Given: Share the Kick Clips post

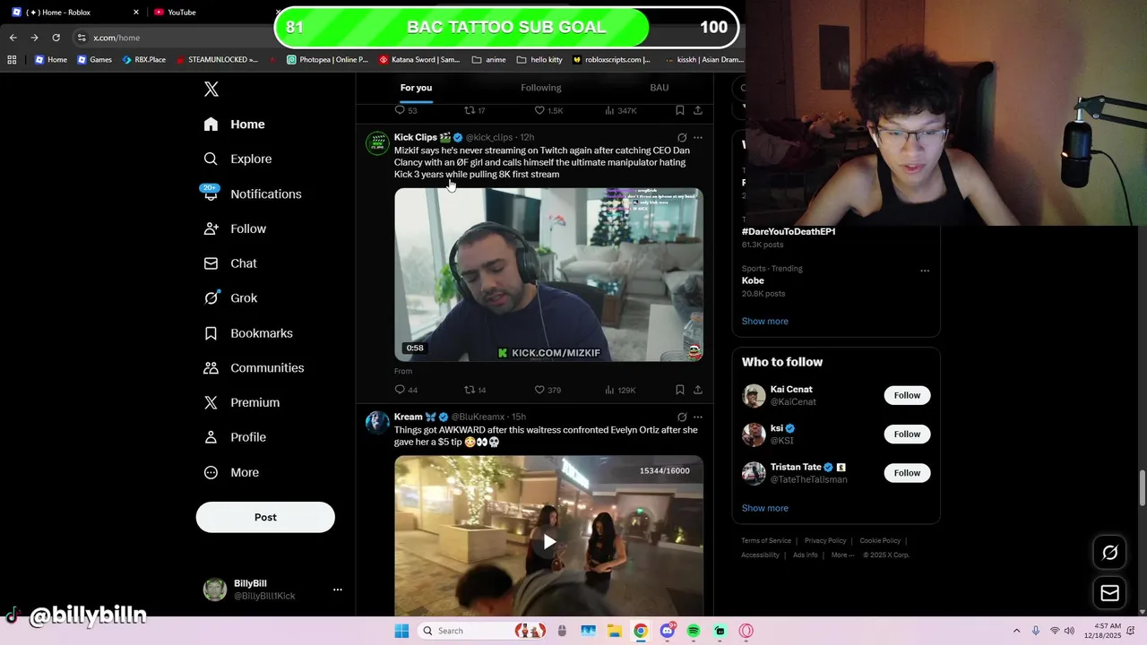Looking at the screenshot, I should (698, 390).
